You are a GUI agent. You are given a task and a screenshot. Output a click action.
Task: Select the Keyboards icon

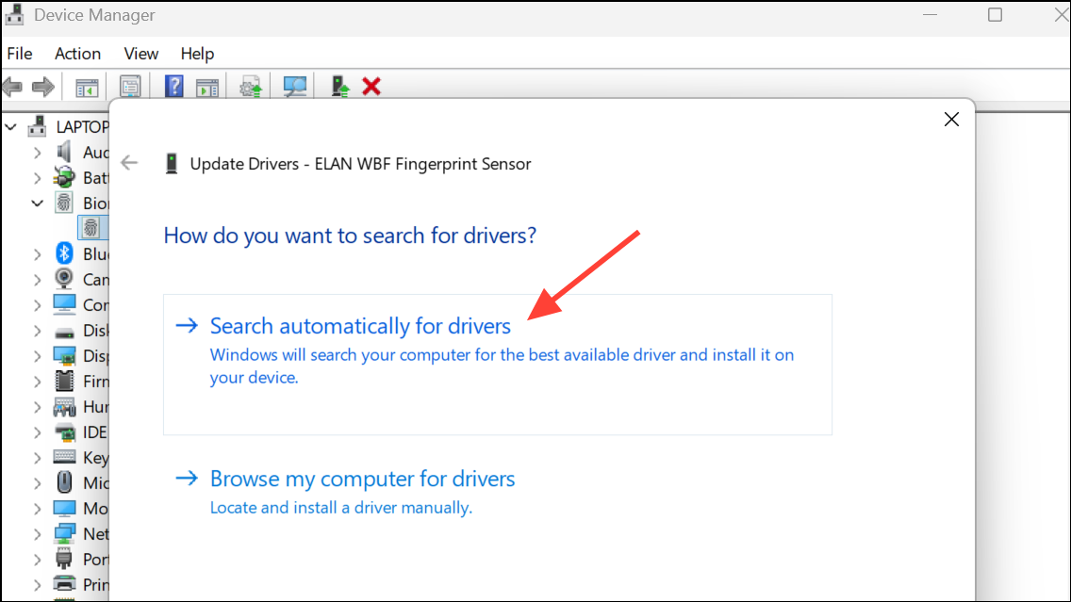tap(64, 457)
